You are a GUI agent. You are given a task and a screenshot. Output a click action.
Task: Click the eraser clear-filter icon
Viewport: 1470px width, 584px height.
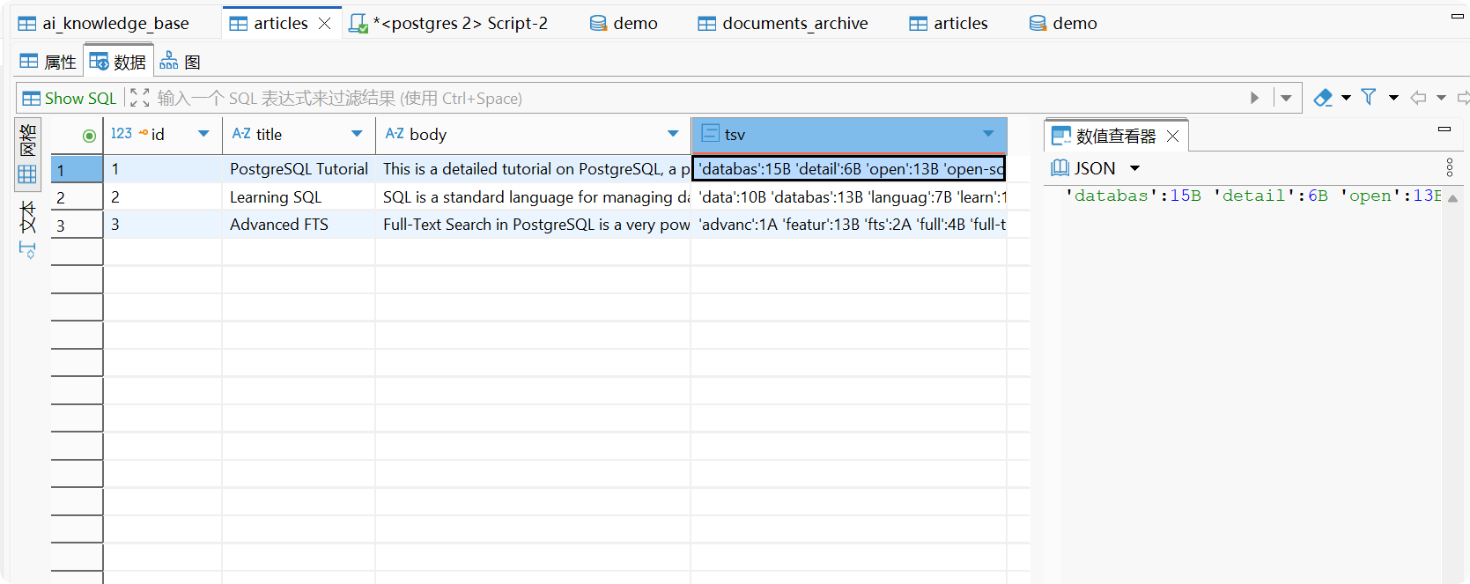click(1322, 98)
